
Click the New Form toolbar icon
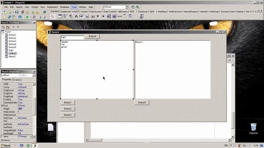pos(20,17)
